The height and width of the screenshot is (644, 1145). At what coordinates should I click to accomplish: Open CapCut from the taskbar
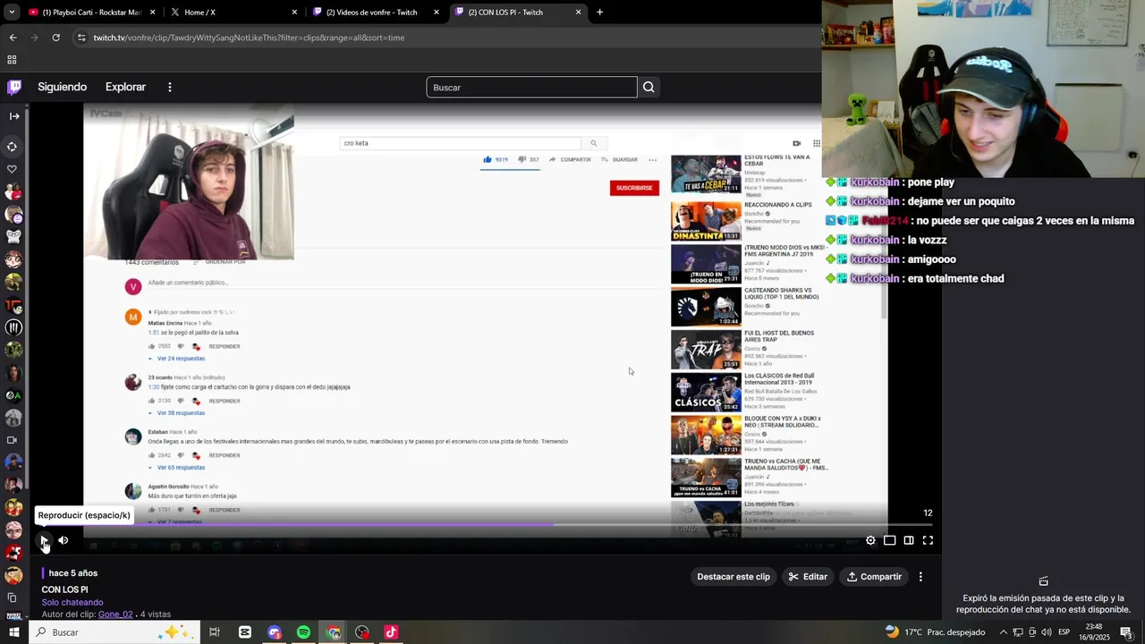[x=245, y=632]
